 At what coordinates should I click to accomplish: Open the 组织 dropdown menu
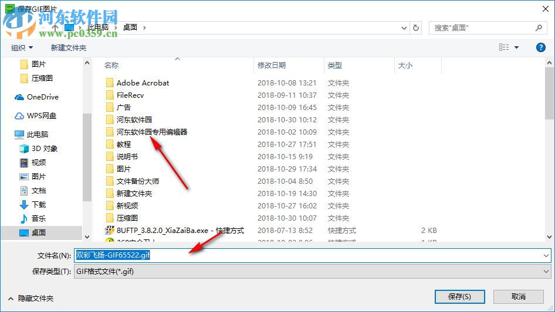click(x=22, y=47)
